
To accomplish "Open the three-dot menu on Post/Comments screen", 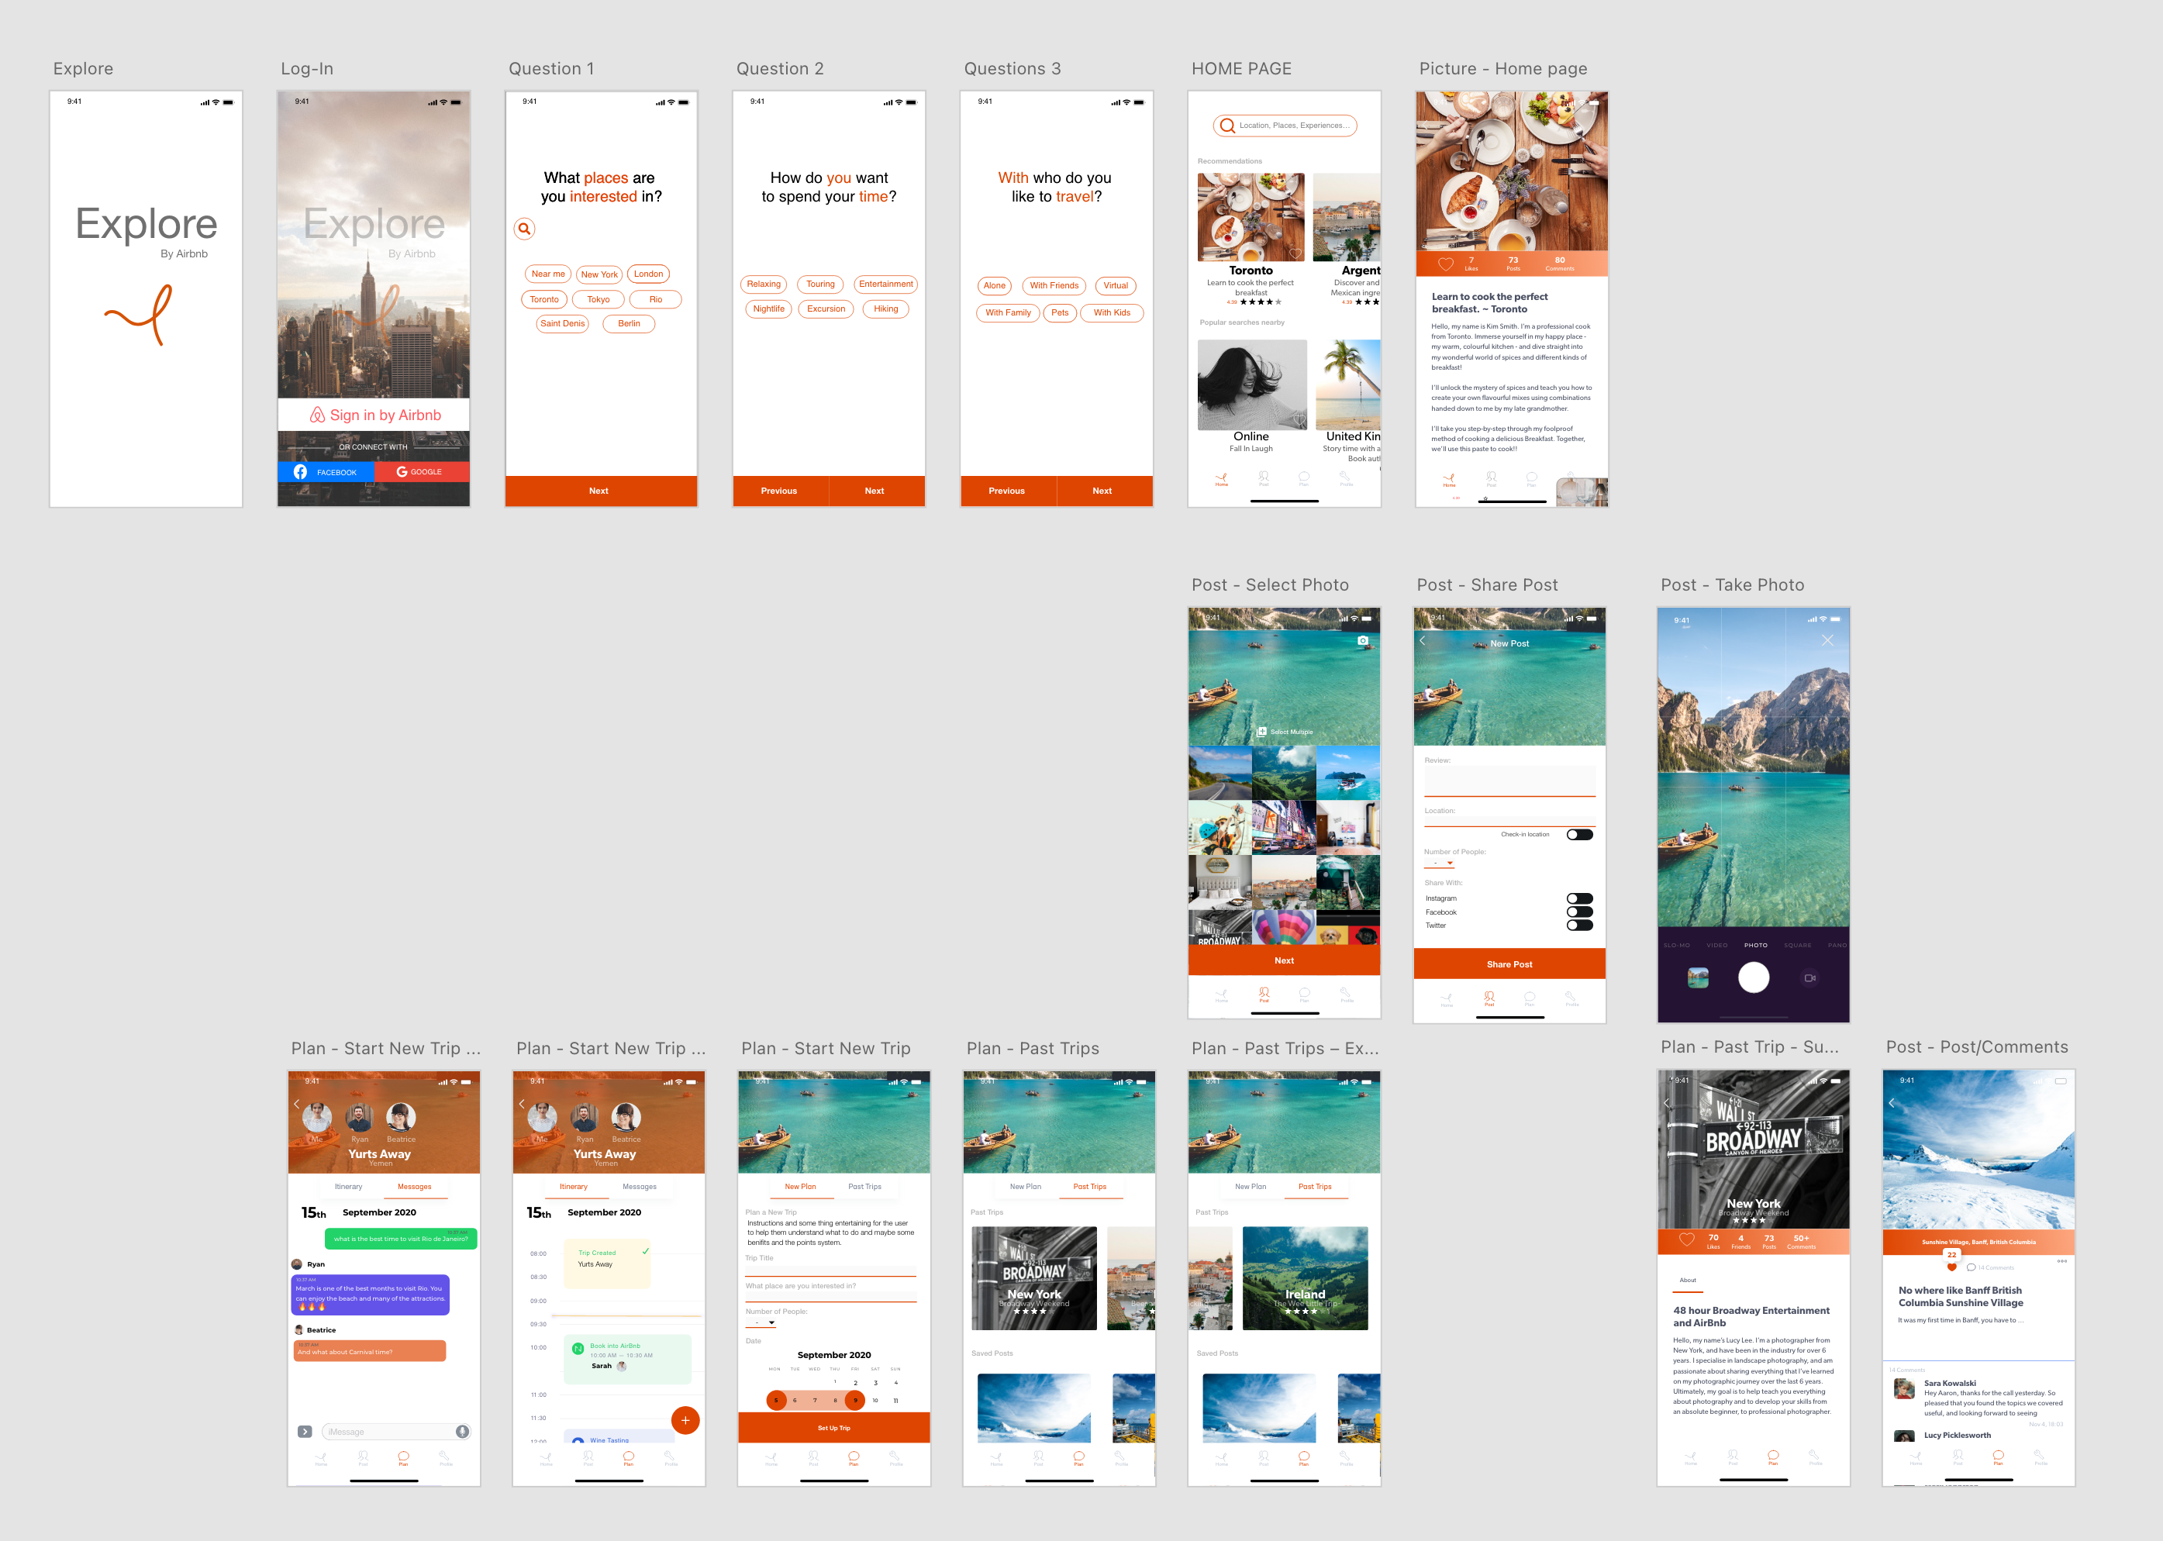I will 2061,1261.
